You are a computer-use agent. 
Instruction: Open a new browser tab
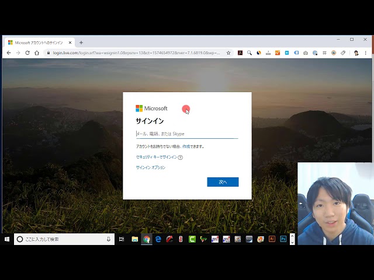pos(81,43)
